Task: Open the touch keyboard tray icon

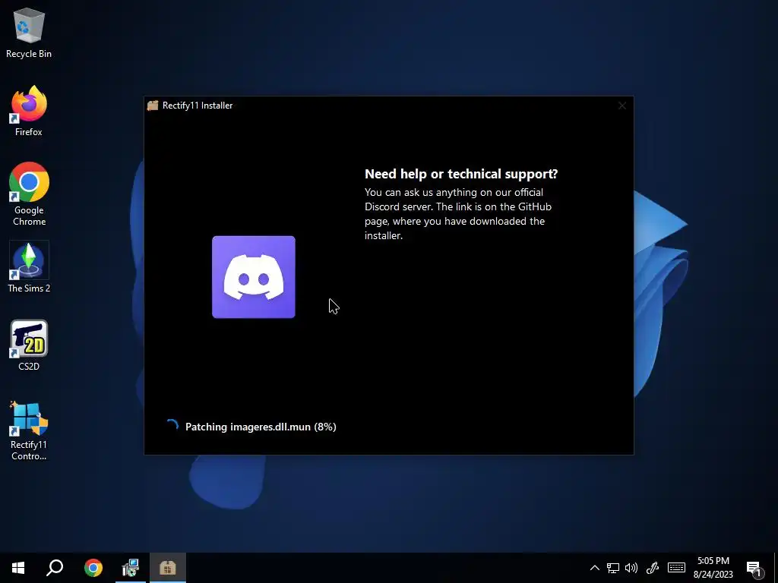Action: [x=676, y=568]
